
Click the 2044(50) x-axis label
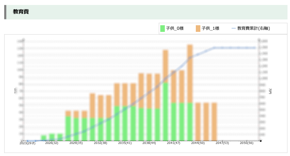click(x=198, y=143)
